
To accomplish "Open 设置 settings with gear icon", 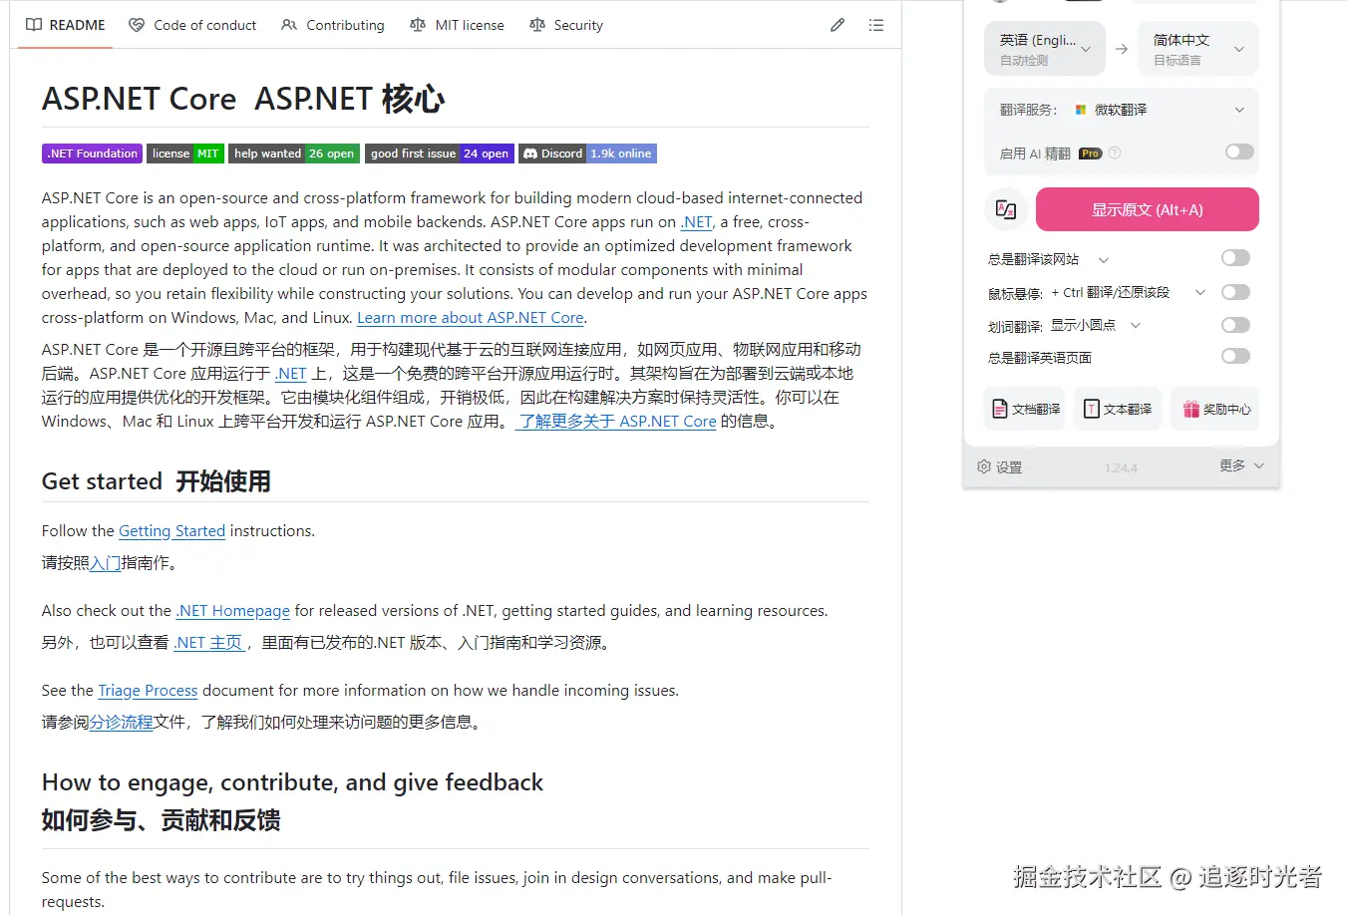I will [x=1000, y=466].
